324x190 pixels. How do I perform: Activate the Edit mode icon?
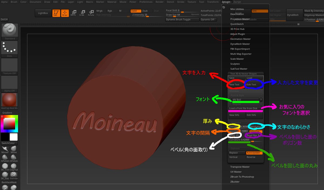click(56, 13)
